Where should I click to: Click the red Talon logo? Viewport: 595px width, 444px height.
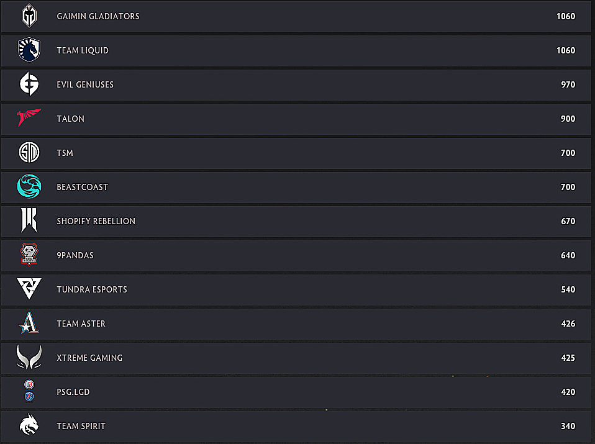[29, 118]
